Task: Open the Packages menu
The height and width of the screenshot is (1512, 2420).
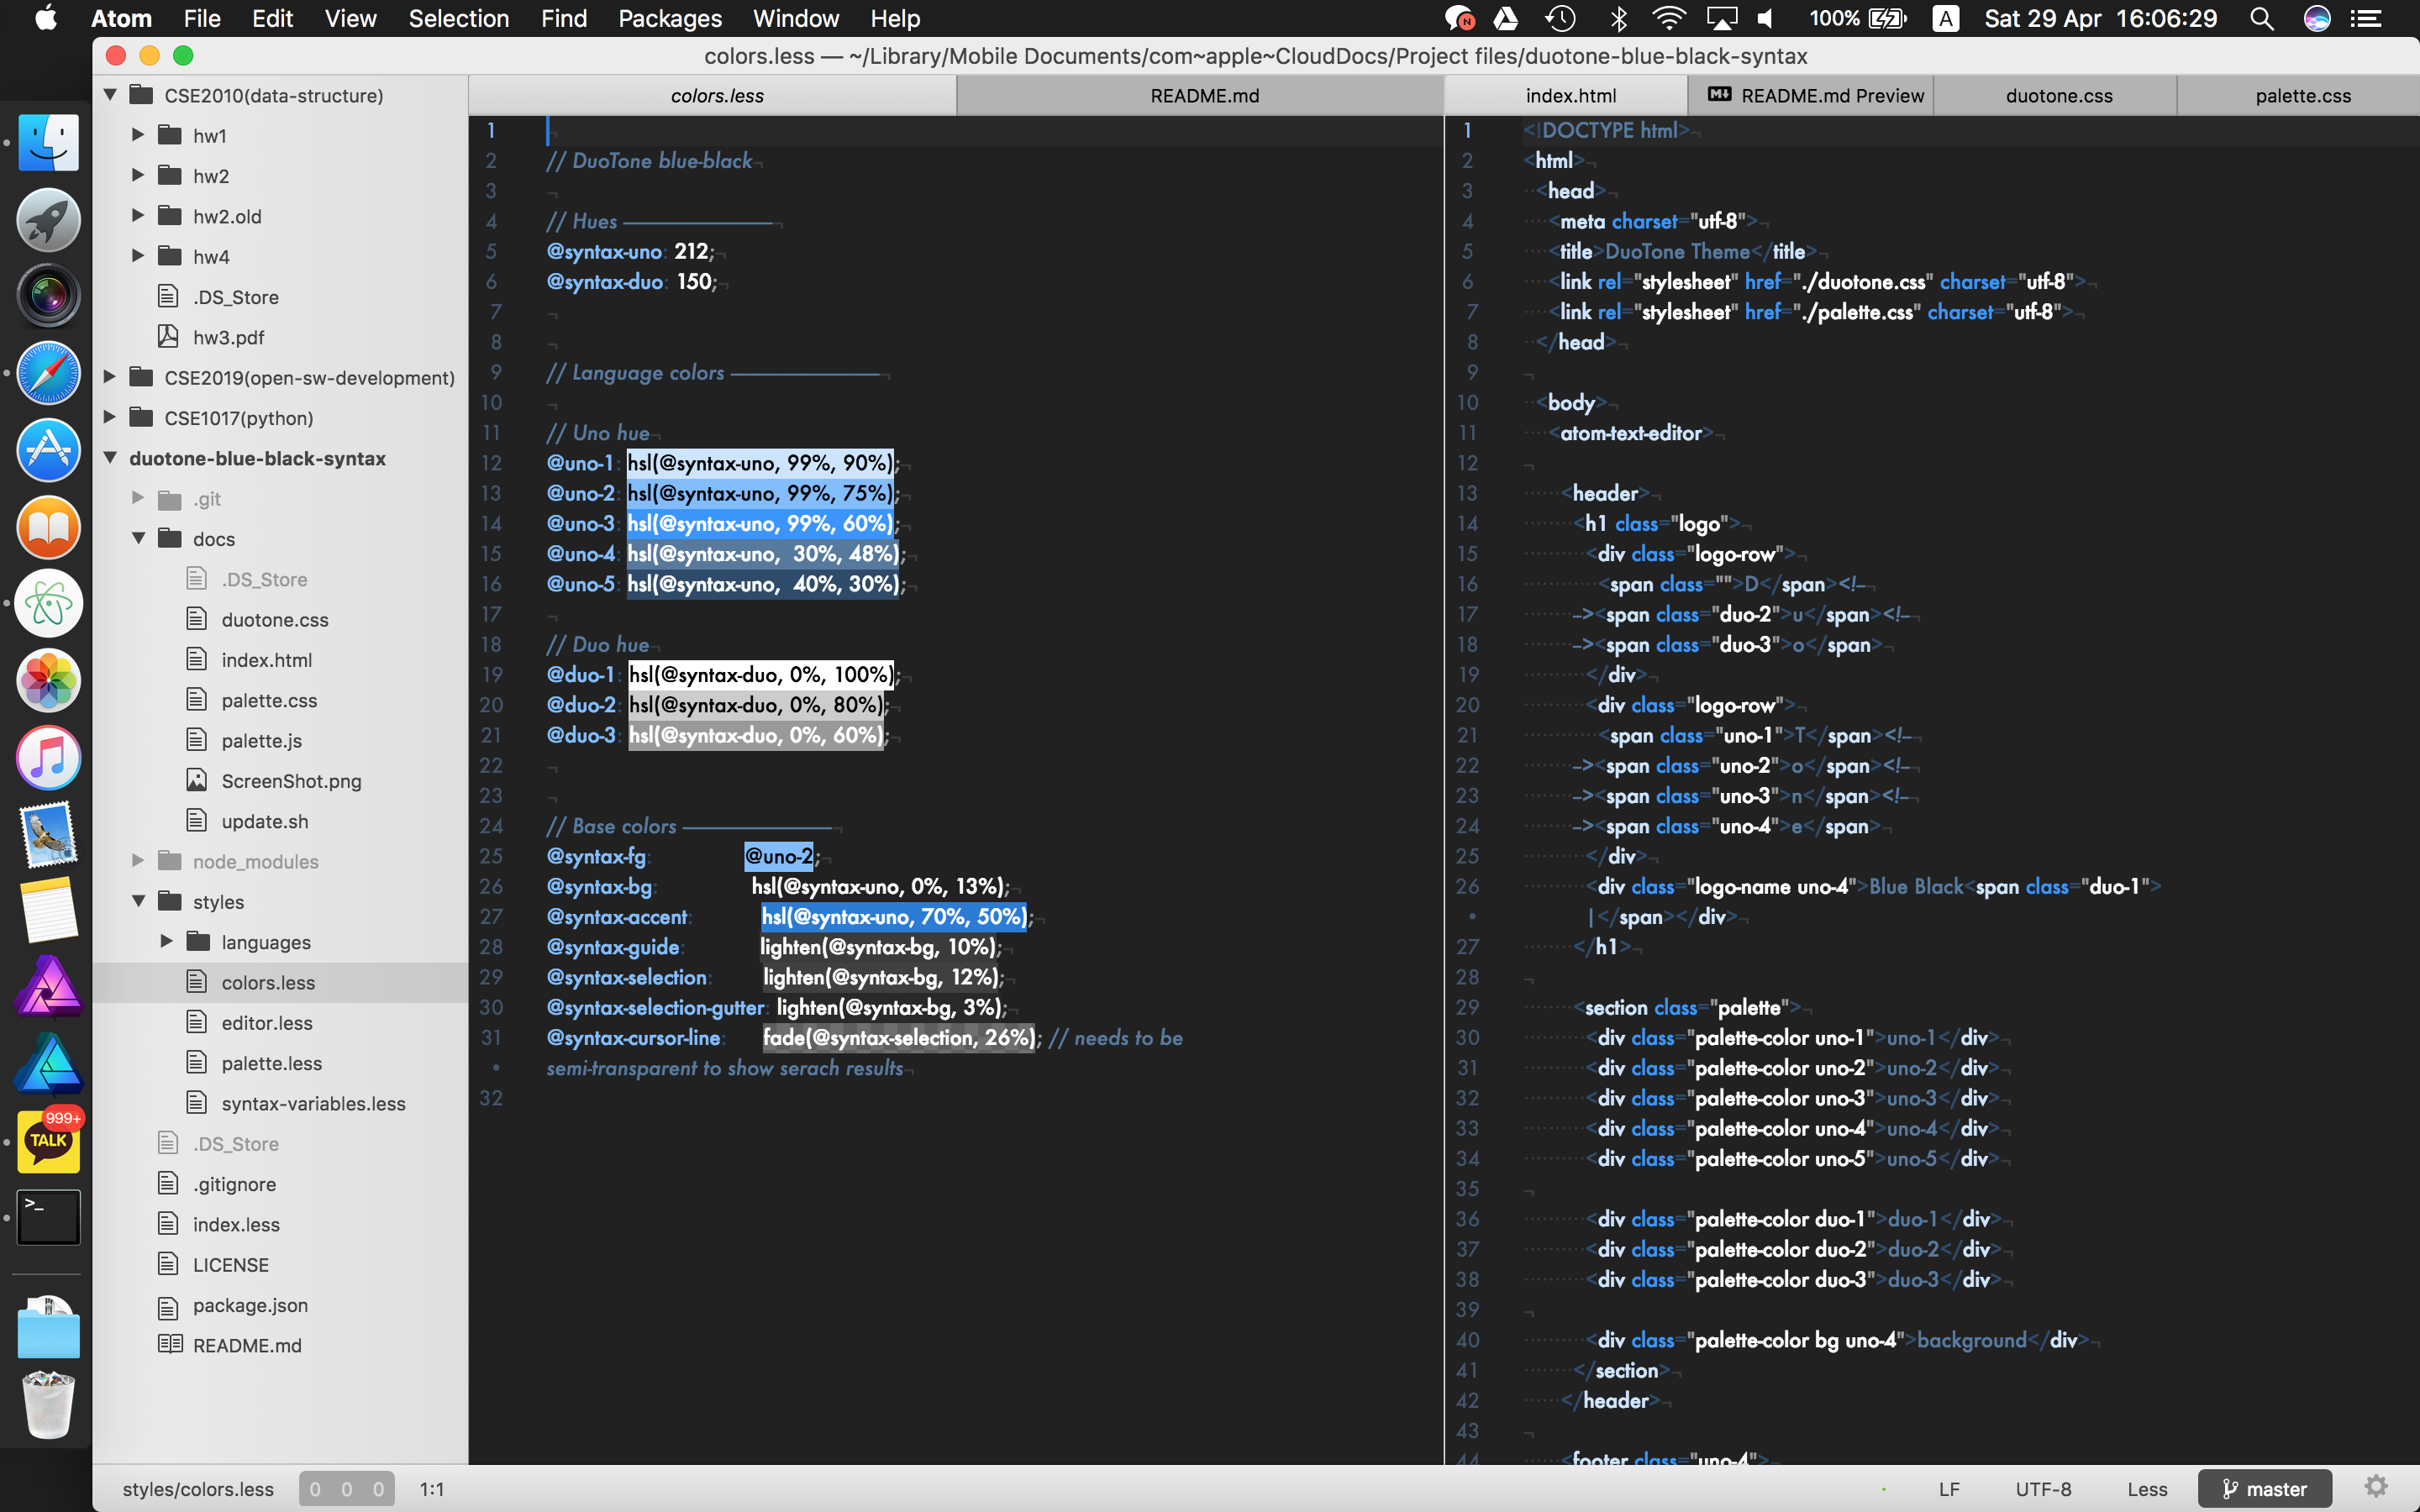Action: coord(669,18)
